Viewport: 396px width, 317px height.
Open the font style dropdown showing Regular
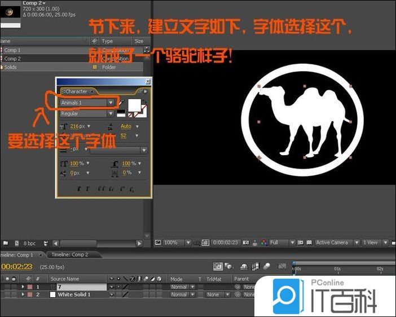87,114
